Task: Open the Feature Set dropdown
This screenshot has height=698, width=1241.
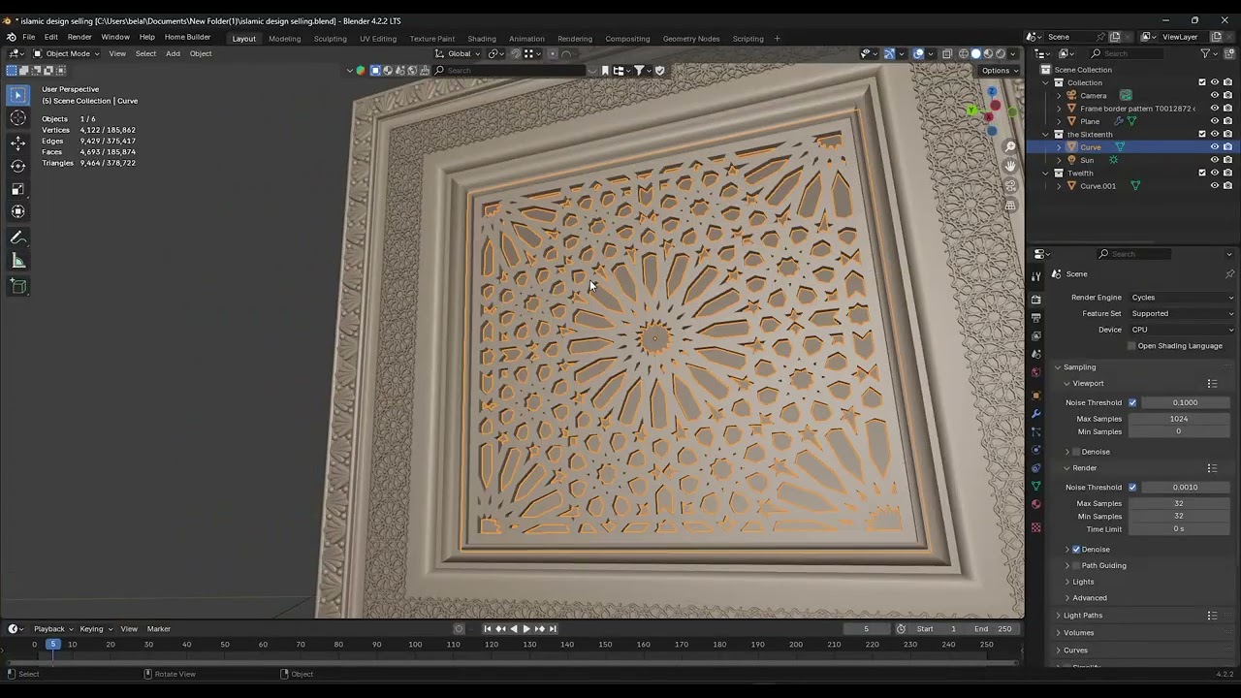Action: (x=1182, y=313)
